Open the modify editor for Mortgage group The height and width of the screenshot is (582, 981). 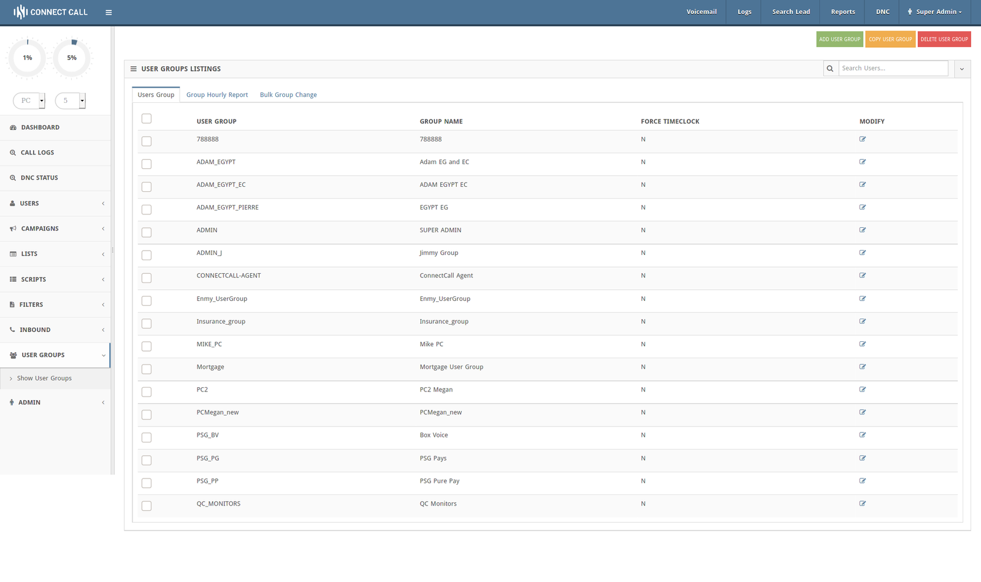(862, 366)
